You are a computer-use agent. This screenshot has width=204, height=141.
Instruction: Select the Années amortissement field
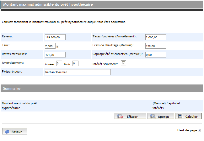(x=59, y=63)
